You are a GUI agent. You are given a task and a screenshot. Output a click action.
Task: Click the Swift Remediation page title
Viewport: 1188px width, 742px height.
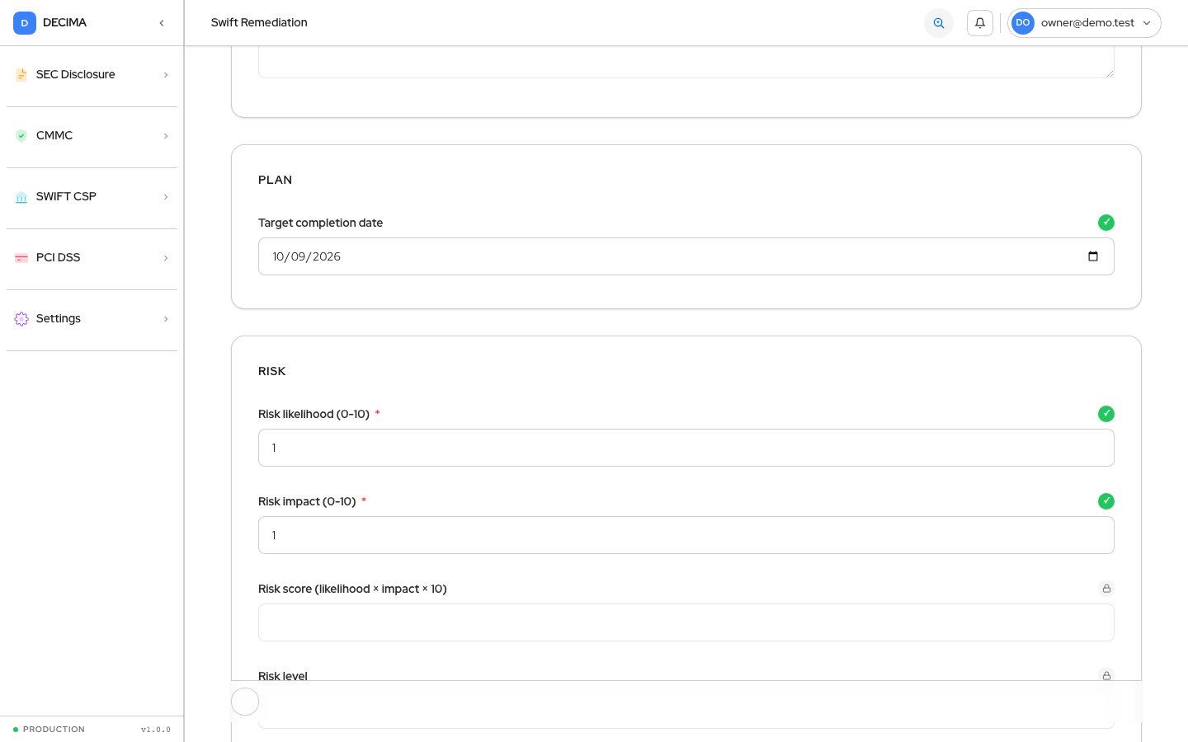(x=259, y=22)
